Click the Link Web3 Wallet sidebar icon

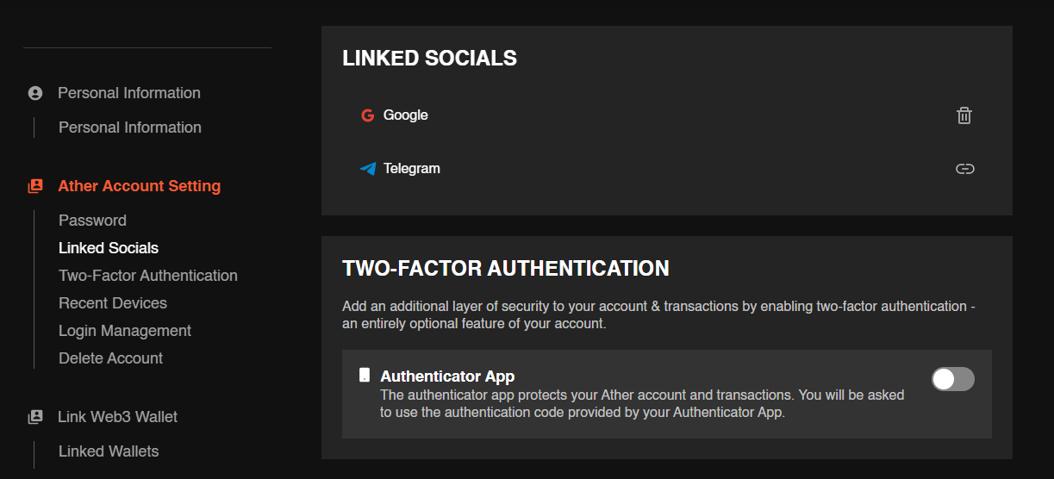[35, 417]
